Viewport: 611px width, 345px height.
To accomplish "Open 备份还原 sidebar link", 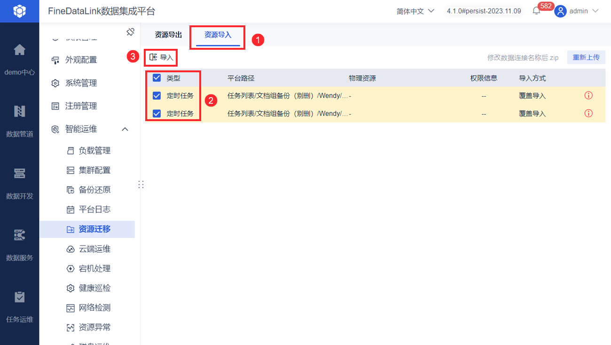I will point(94,190).
